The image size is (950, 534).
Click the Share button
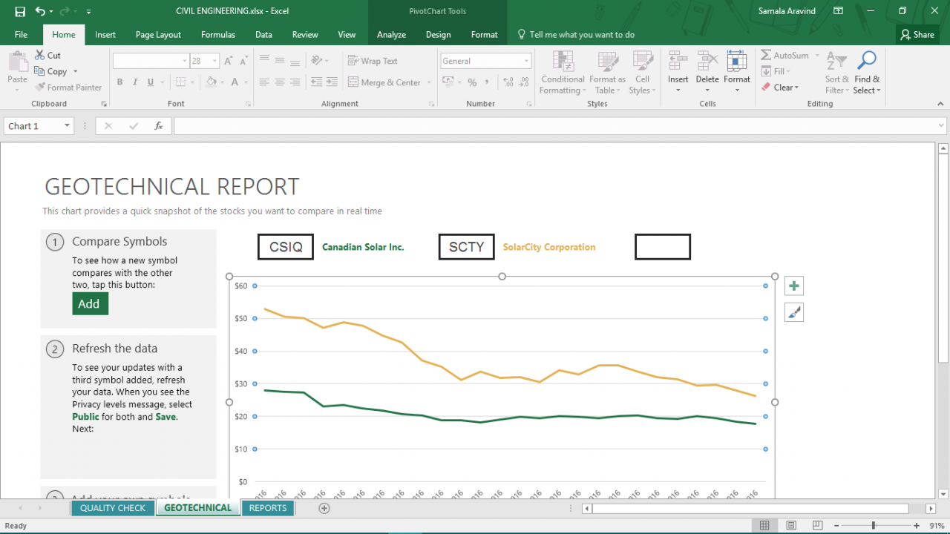coord(917,35)
